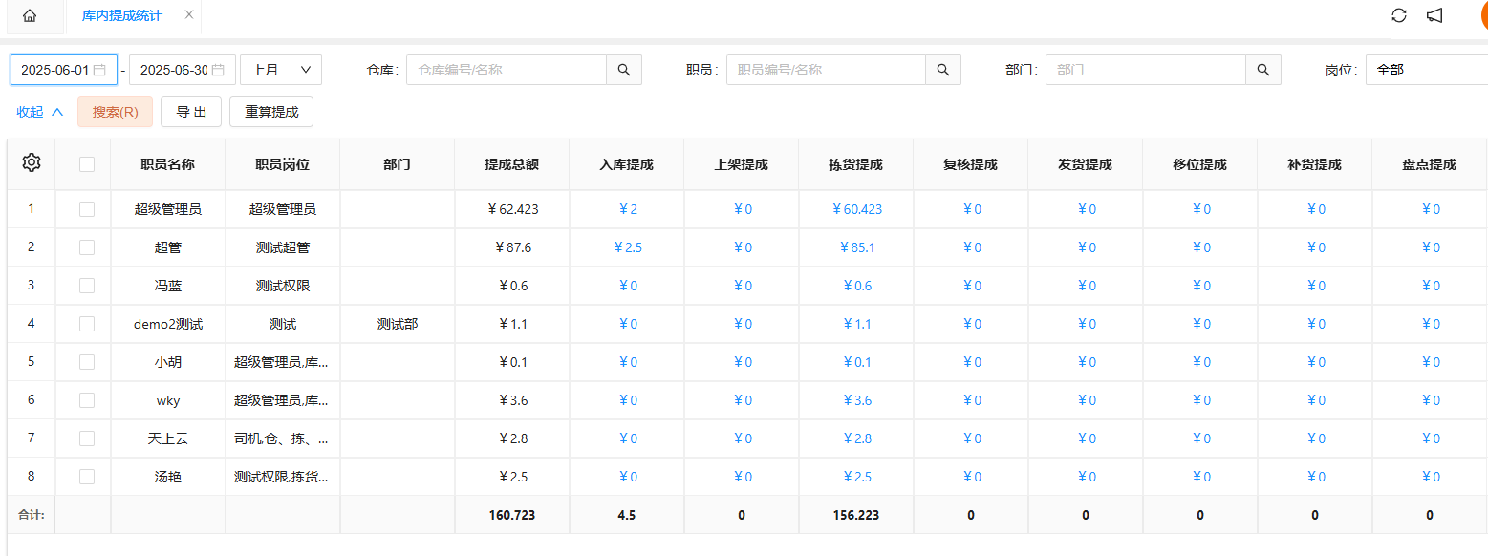1488x556 pixels.
Task: Click the department field search icon
Action: tap(1262, 70)
